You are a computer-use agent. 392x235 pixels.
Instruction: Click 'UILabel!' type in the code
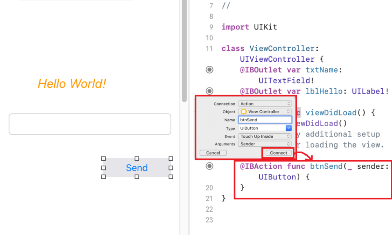(370, 91)
